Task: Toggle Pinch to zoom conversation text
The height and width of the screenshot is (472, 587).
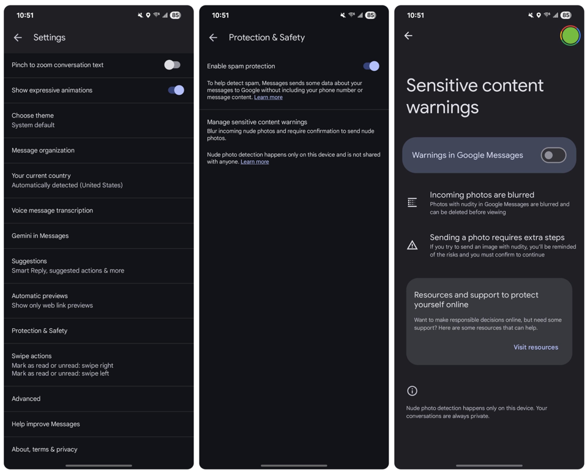Action: 172,65
